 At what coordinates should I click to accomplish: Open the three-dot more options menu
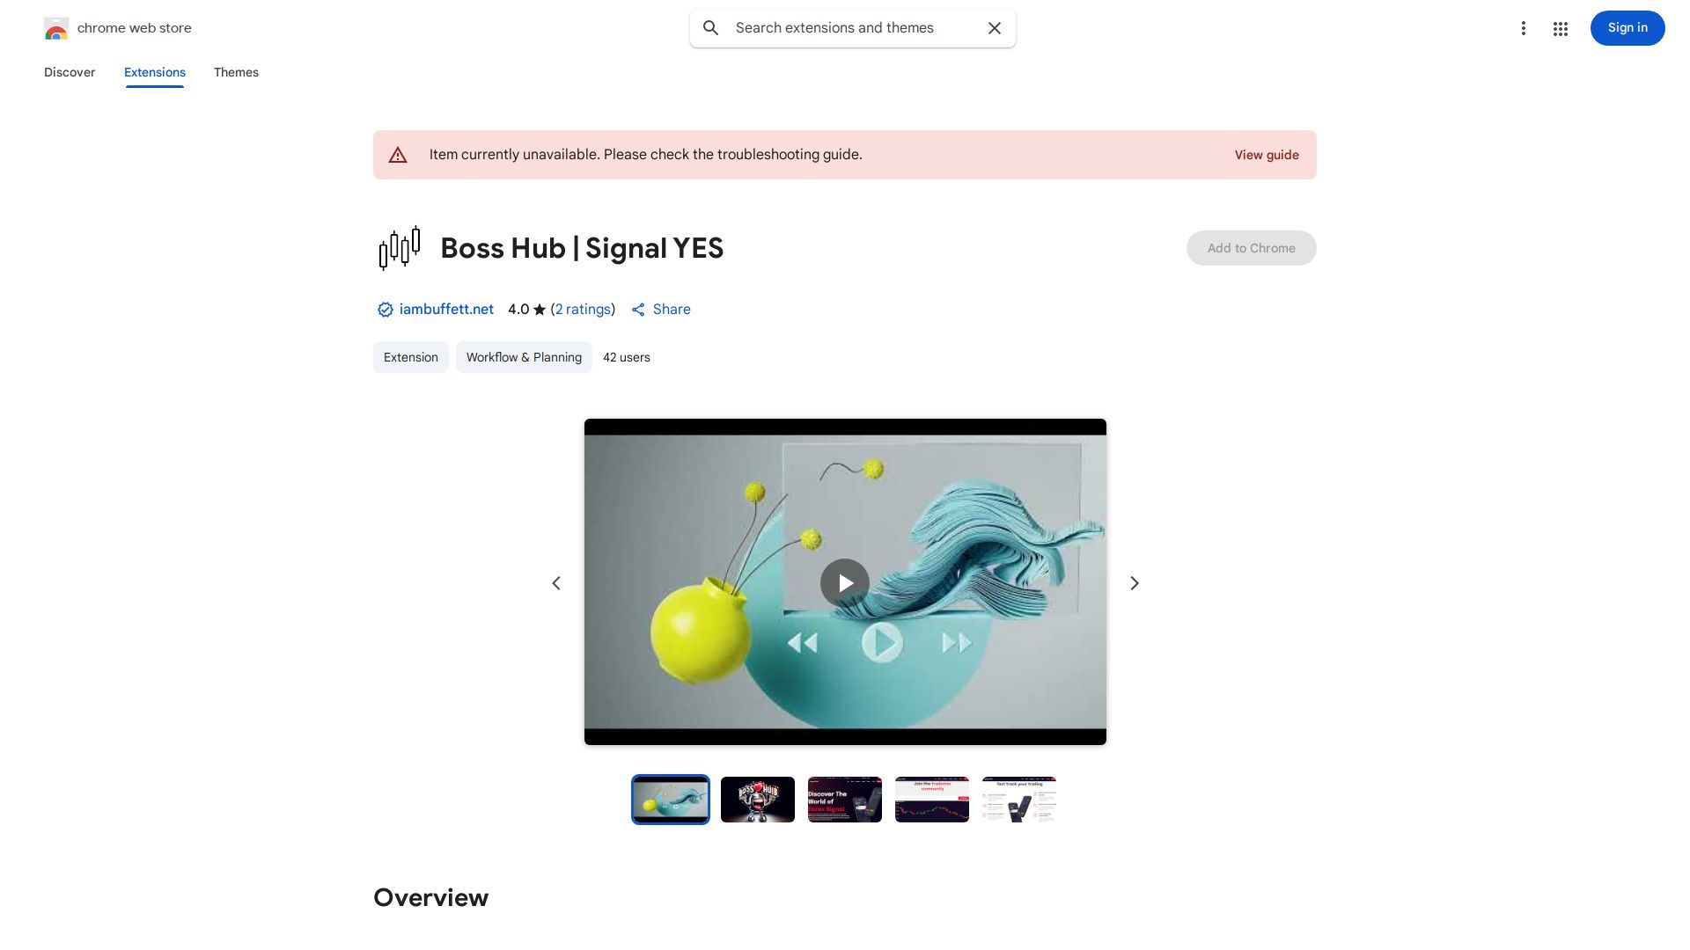(x=1523, y=28)
